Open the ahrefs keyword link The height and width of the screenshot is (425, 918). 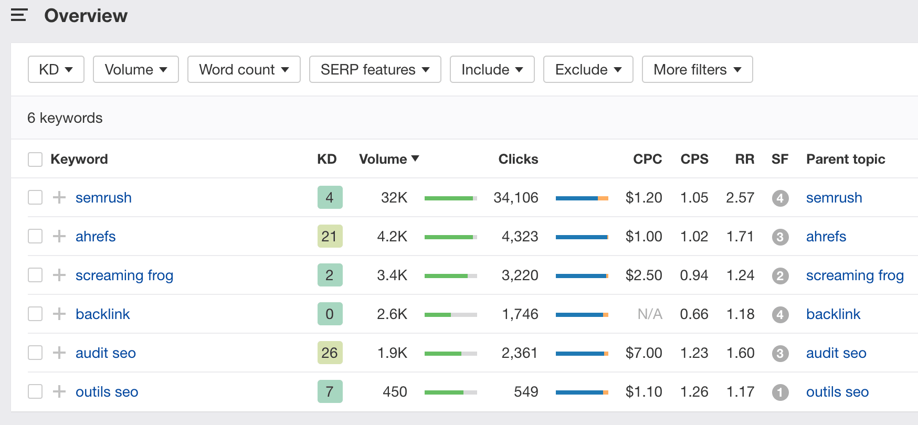[x=96, y=237]
